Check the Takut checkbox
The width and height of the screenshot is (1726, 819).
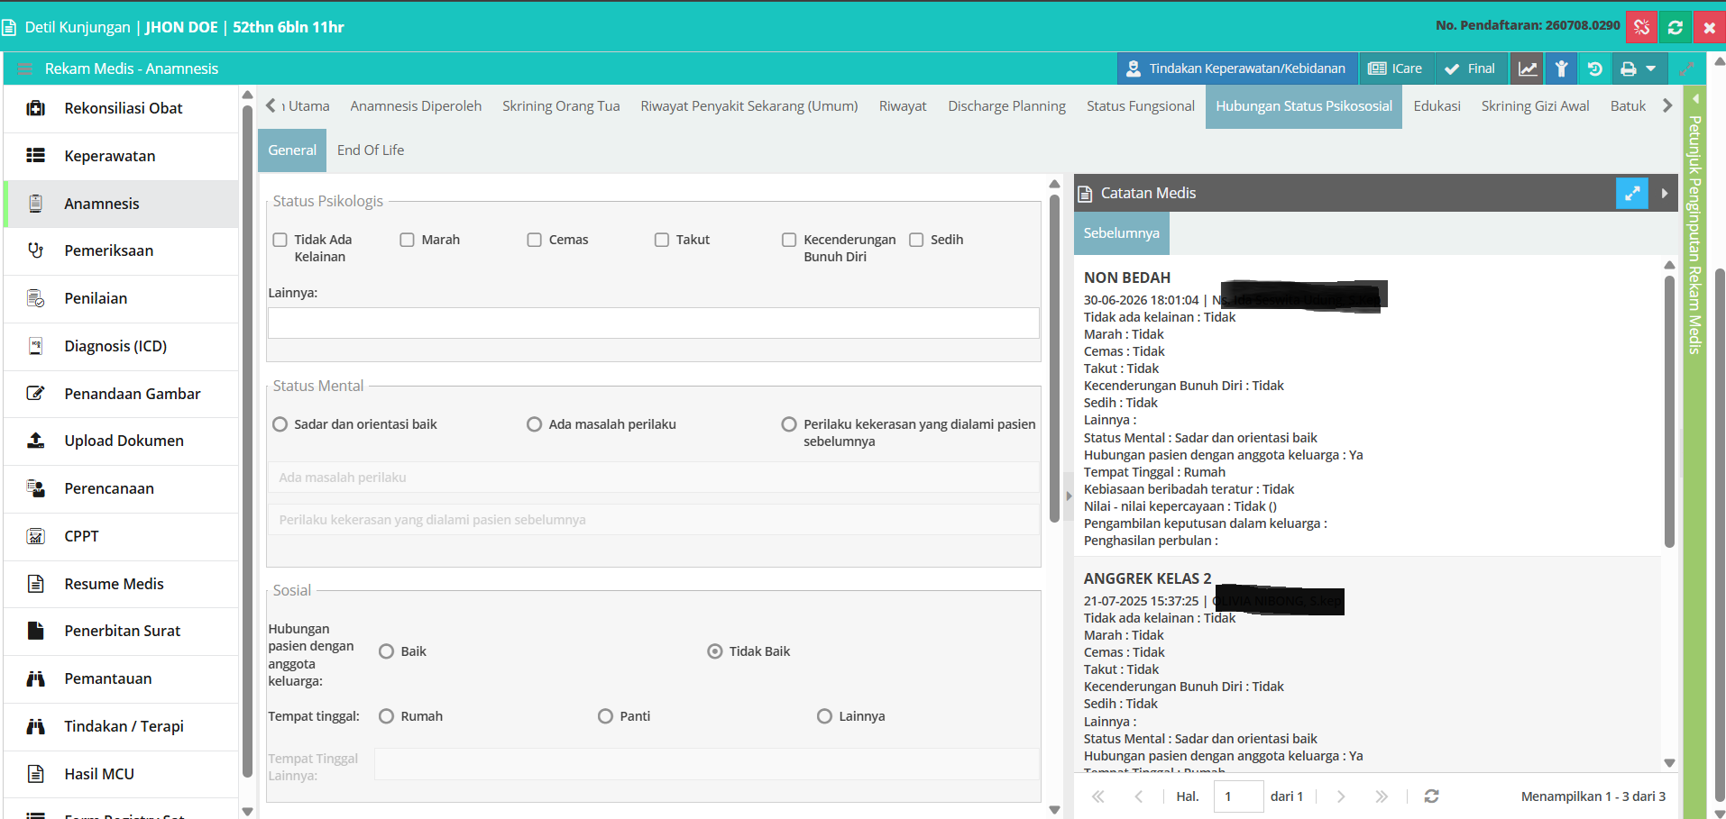point(662,240)
